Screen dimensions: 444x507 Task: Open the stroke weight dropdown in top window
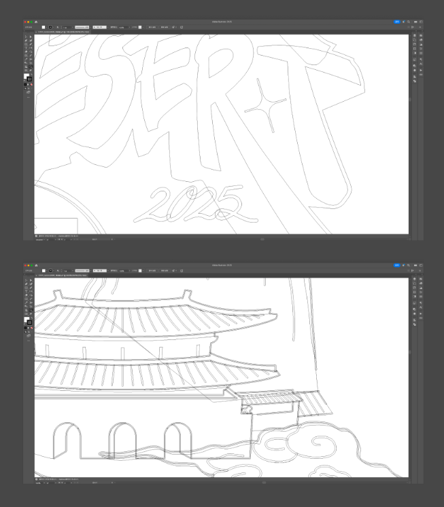pos(69,27)
